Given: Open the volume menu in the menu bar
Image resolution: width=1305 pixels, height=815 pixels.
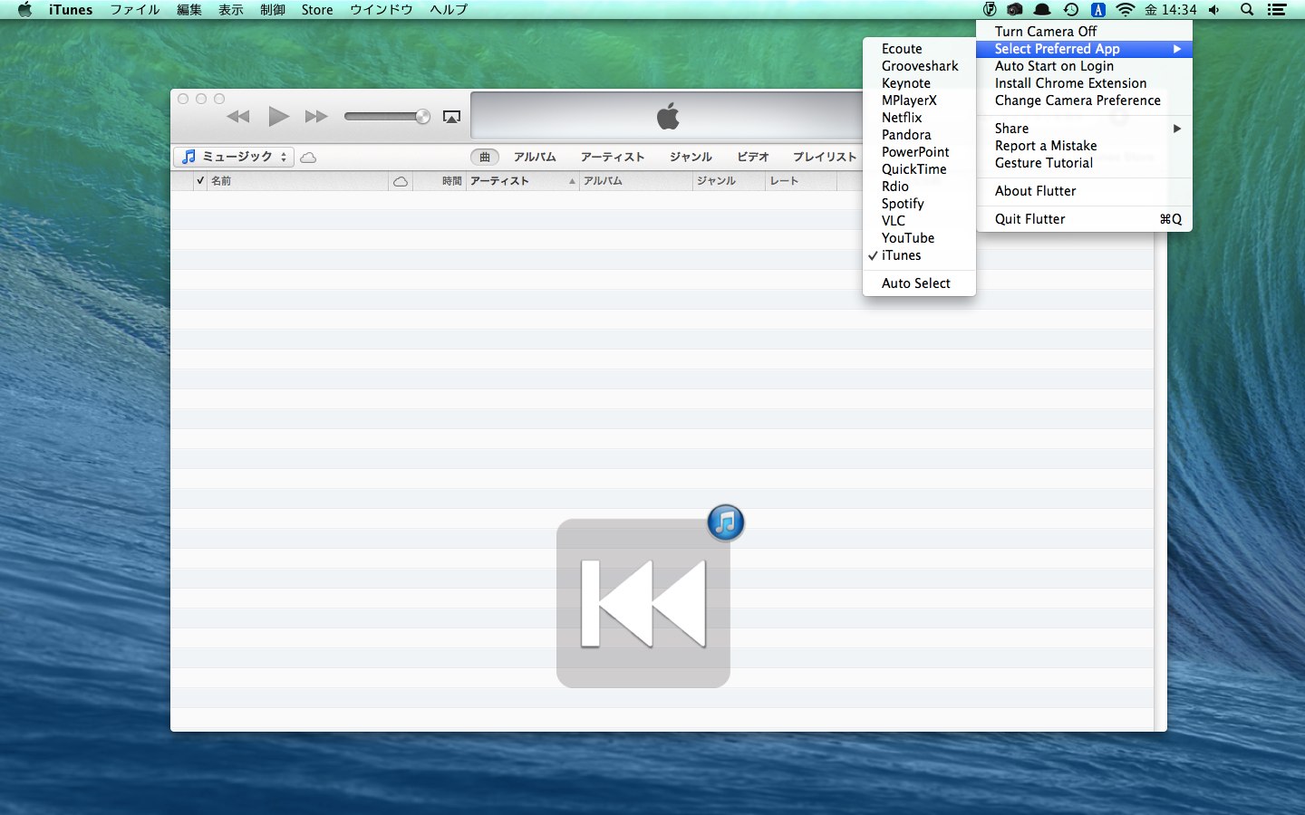Looking at the screenshot, I should coord(1214,10).
